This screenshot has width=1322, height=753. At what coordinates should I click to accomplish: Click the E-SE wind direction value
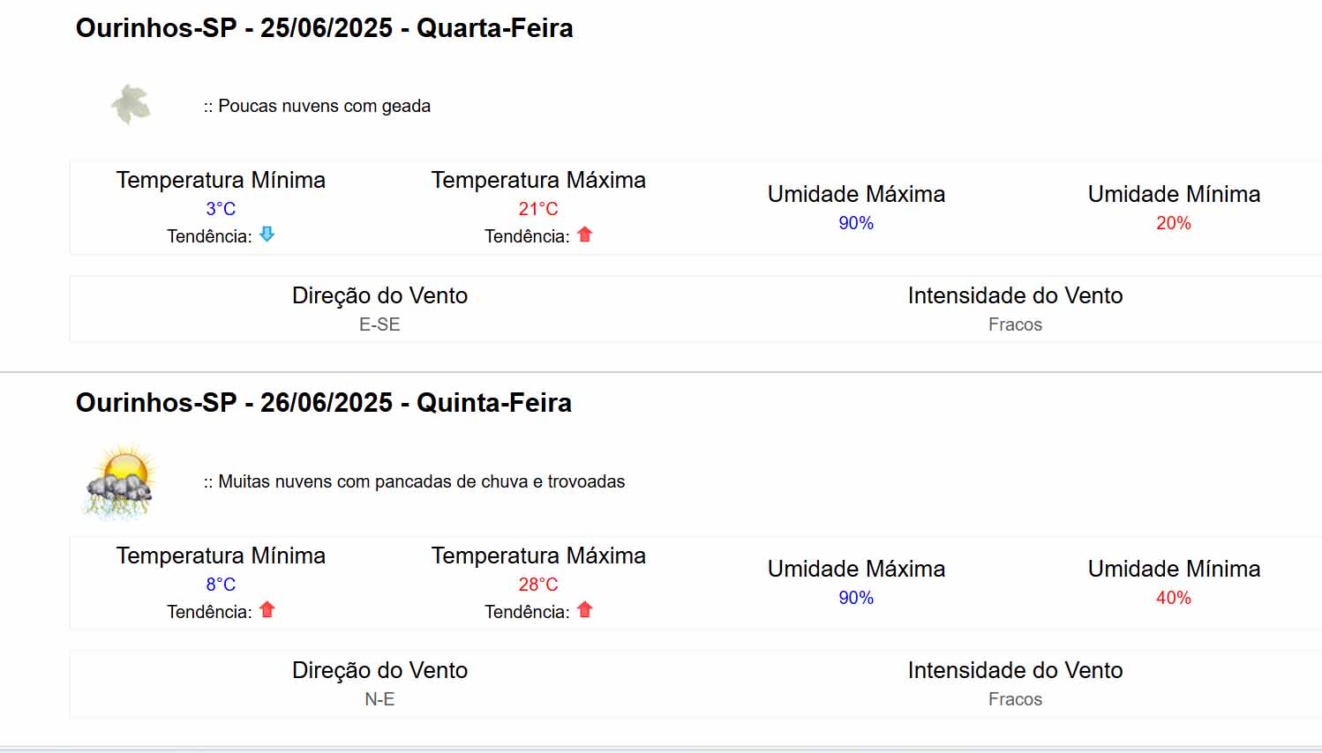[x=379, y=324]
